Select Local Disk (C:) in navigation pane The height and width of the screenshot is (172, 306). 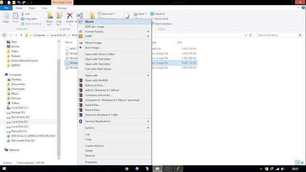click(x=20, y=107)
